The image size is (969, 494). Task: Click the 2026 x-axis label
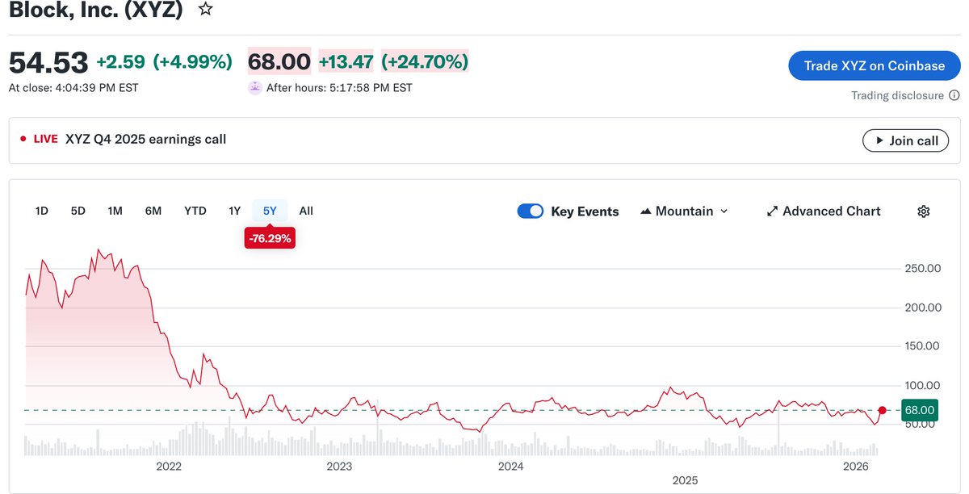point(855,467)
